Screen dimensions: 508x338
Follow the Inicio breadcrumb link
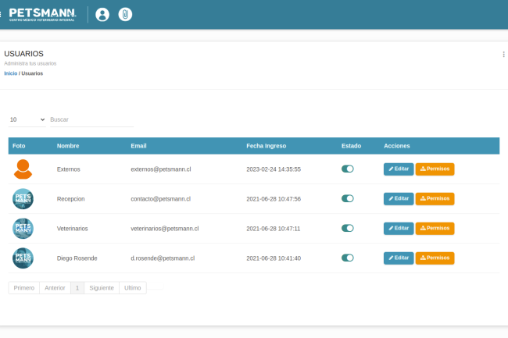[10, 73]
